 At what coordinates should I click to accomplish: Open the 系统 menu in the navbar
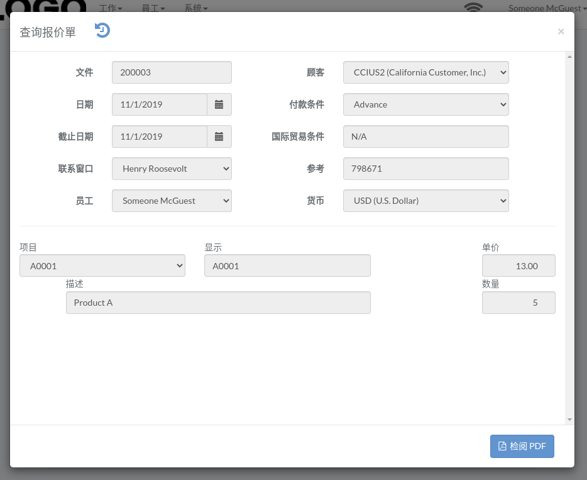tap(196, 8)
